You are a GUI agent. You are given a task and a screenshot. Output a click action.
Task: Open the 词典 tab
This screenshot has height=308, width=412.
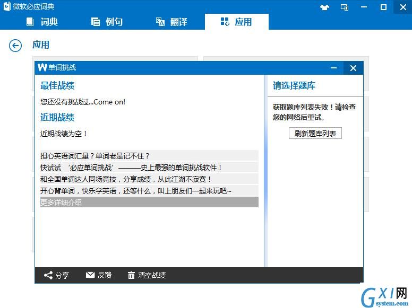42,22
